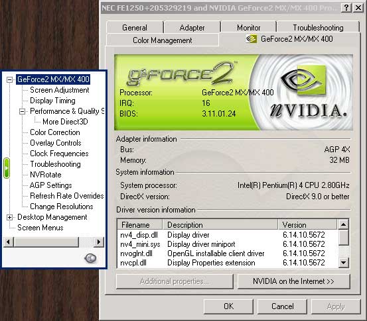
Task: Click the driver list scroll up arrow
Action: click(x=343, y=224)
